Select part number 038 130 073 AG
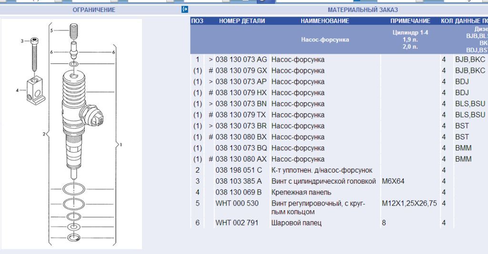This screenshot has width=488, height=254. point(241,59)
